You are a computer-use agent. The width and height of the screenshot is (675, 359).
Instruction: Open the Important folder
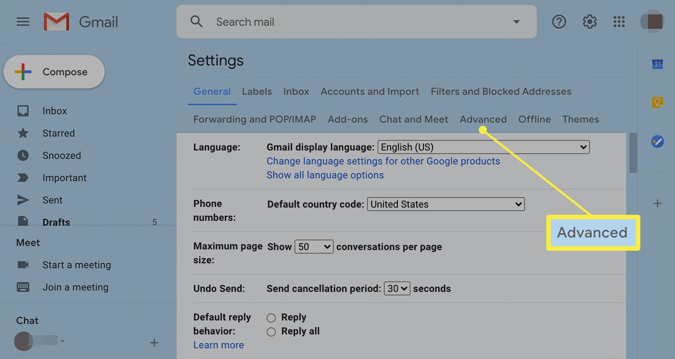tap(64, 178)
